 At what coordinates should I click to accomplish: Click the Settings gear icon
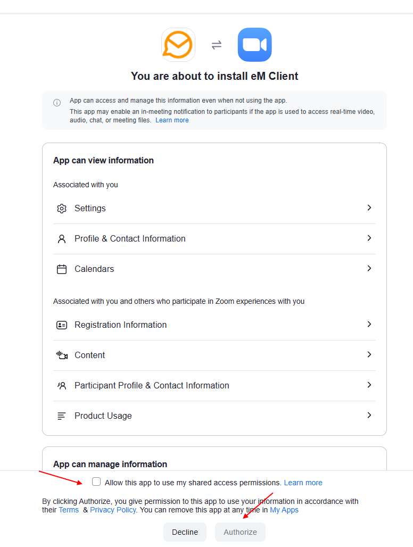pyautogui.click(x=62, y=209)
